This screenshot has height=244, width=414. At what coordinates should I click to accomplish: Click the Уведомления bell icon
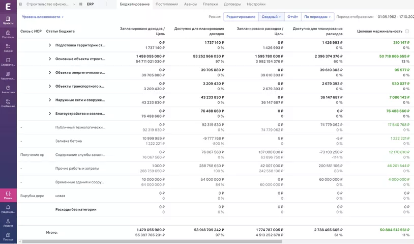point(8,209)
